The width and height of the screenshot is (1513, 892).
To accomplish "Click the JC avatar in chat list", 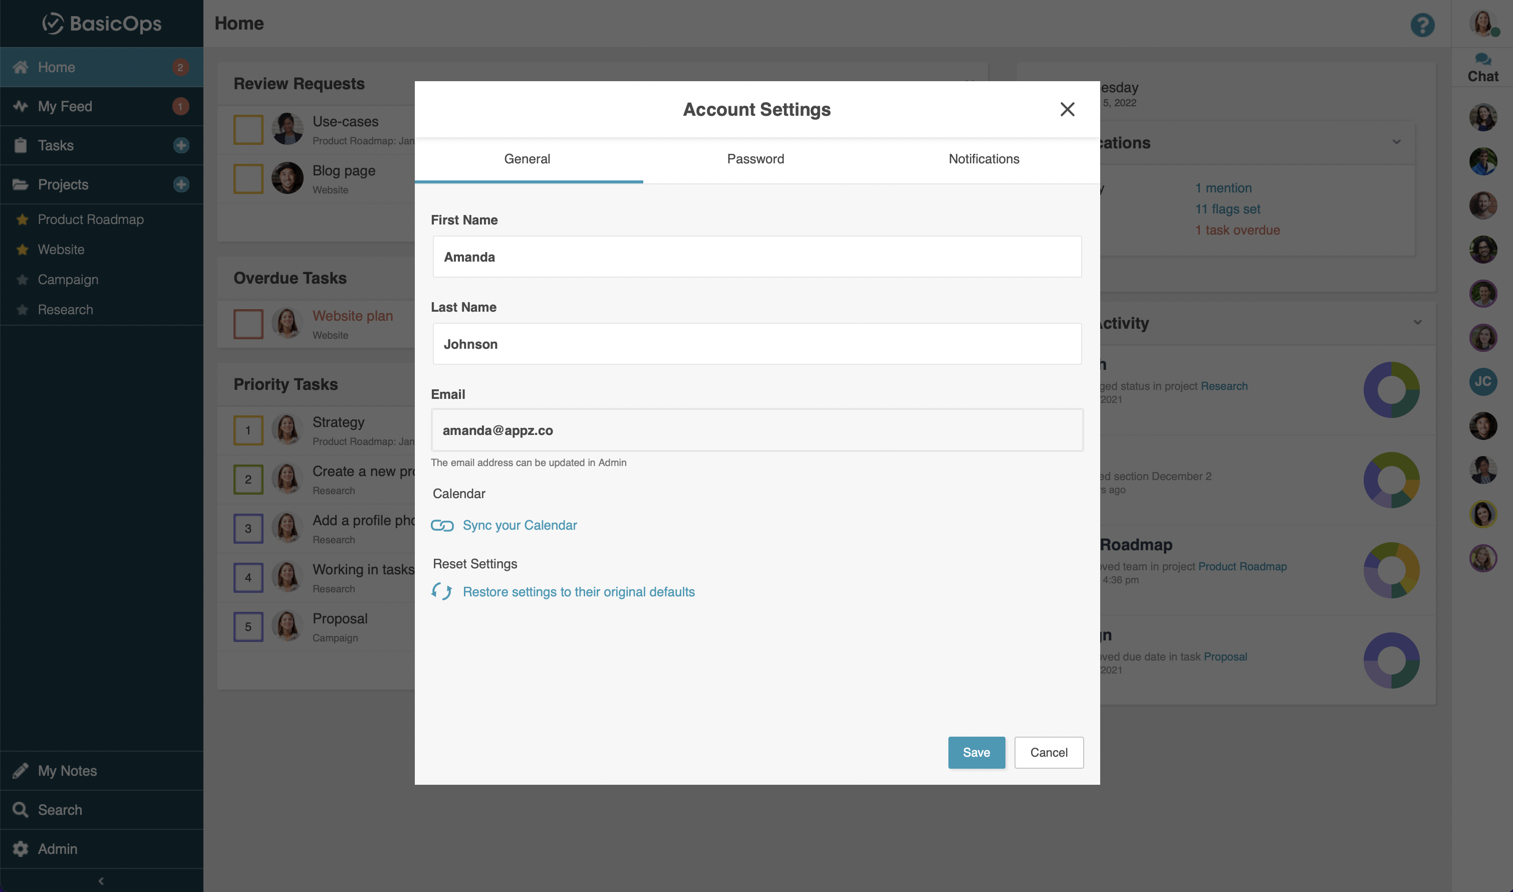I will (1482, 381).
